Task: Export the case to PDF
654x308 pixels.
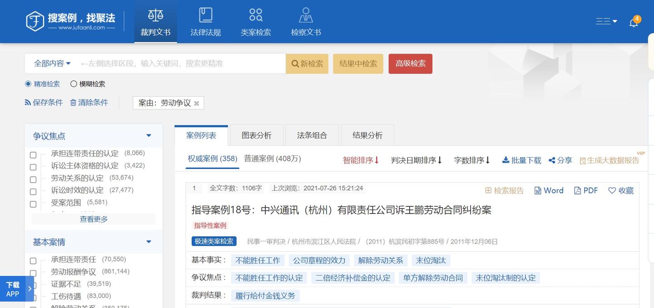Action: point(585,190)
